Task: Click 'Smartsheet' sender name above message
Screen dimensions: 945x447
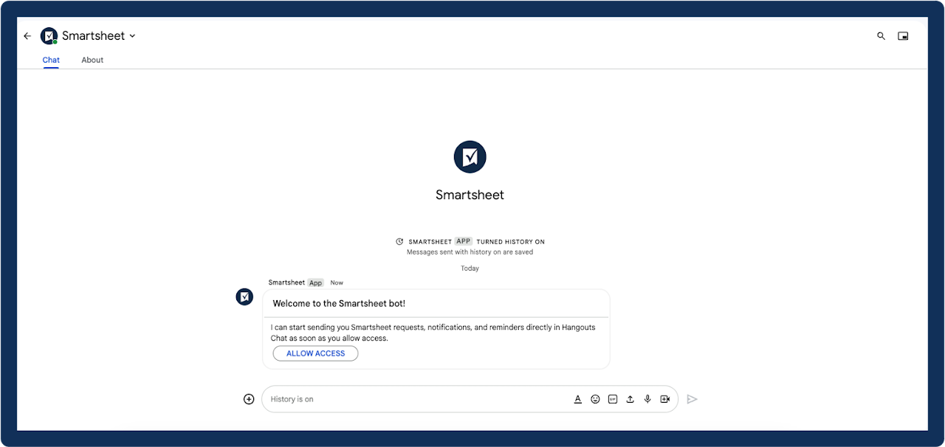Action: (286, 283)
